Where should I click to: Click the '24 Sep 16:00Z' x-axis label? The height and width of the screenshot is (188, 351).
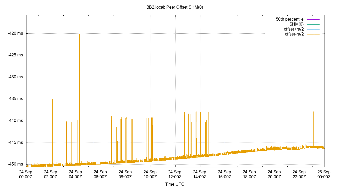pos(224,174)
